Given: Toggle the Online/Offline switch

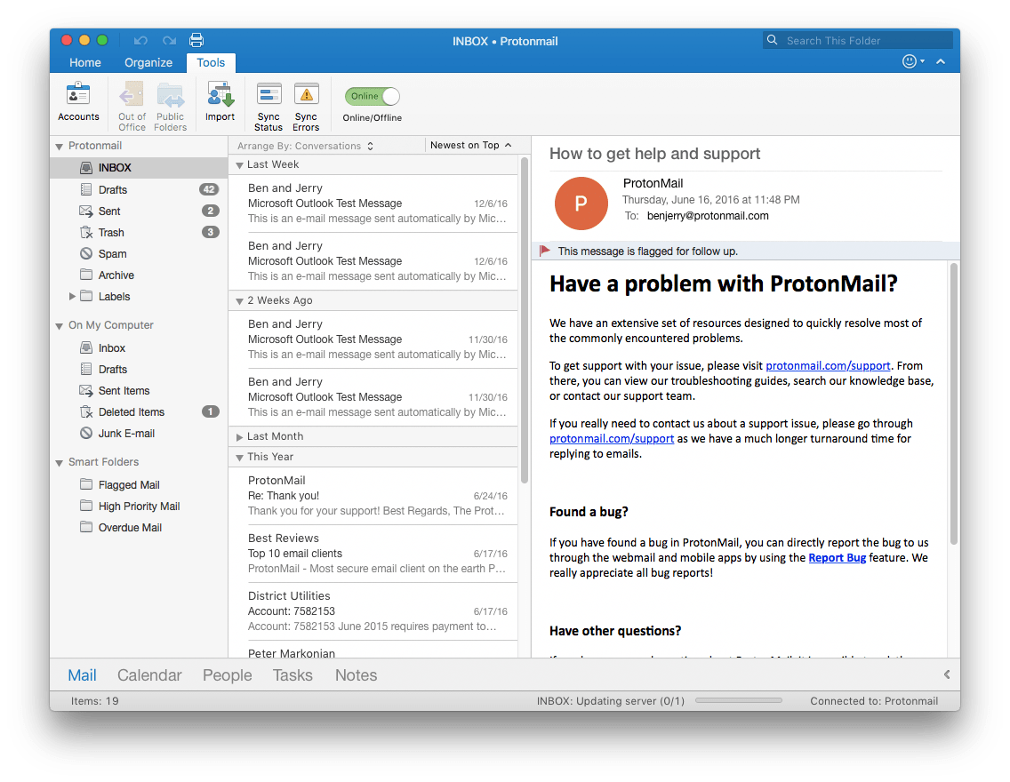Looking at the screenshot, I should click(372, 96).
